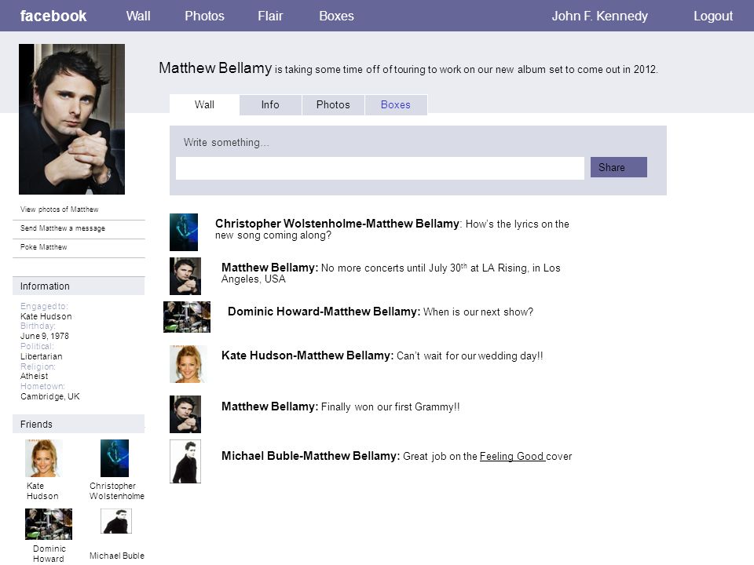The width and height of the screenshot is (754, 565).
Task: Click Dominic Howard name under Friends
Action: pos(49,554)
